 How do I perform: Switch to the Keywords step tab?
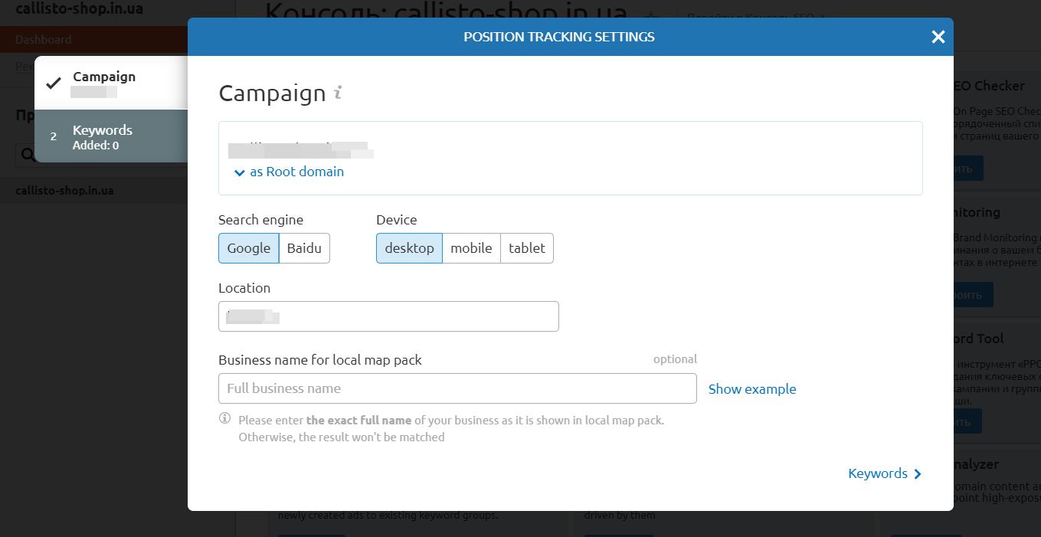coord(111,136)
